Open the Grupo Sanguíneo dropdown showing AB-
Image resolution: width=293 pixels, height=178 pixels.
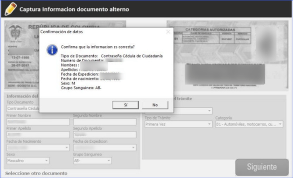pos(92,161)
